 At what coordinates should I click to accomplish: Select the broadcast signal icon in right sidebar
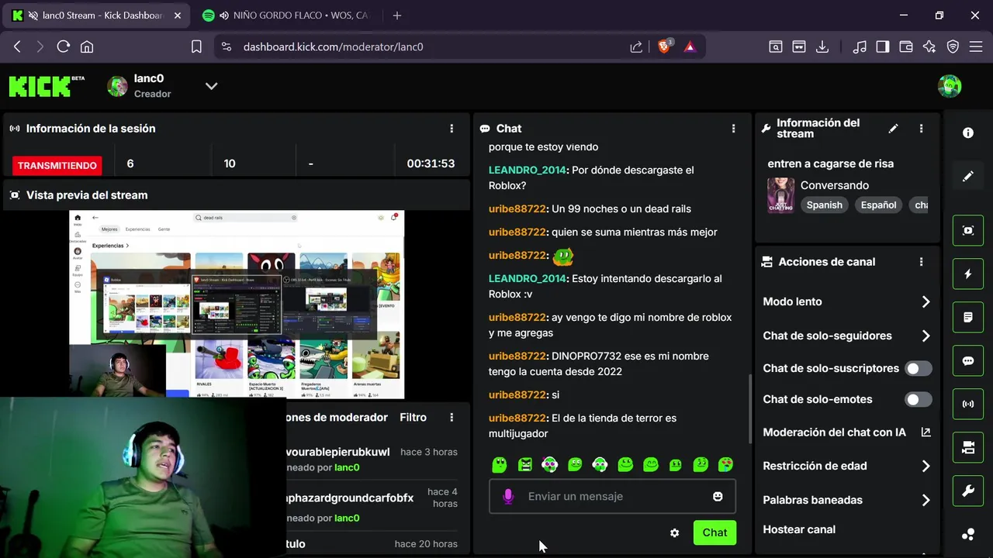tap(968, 405)
